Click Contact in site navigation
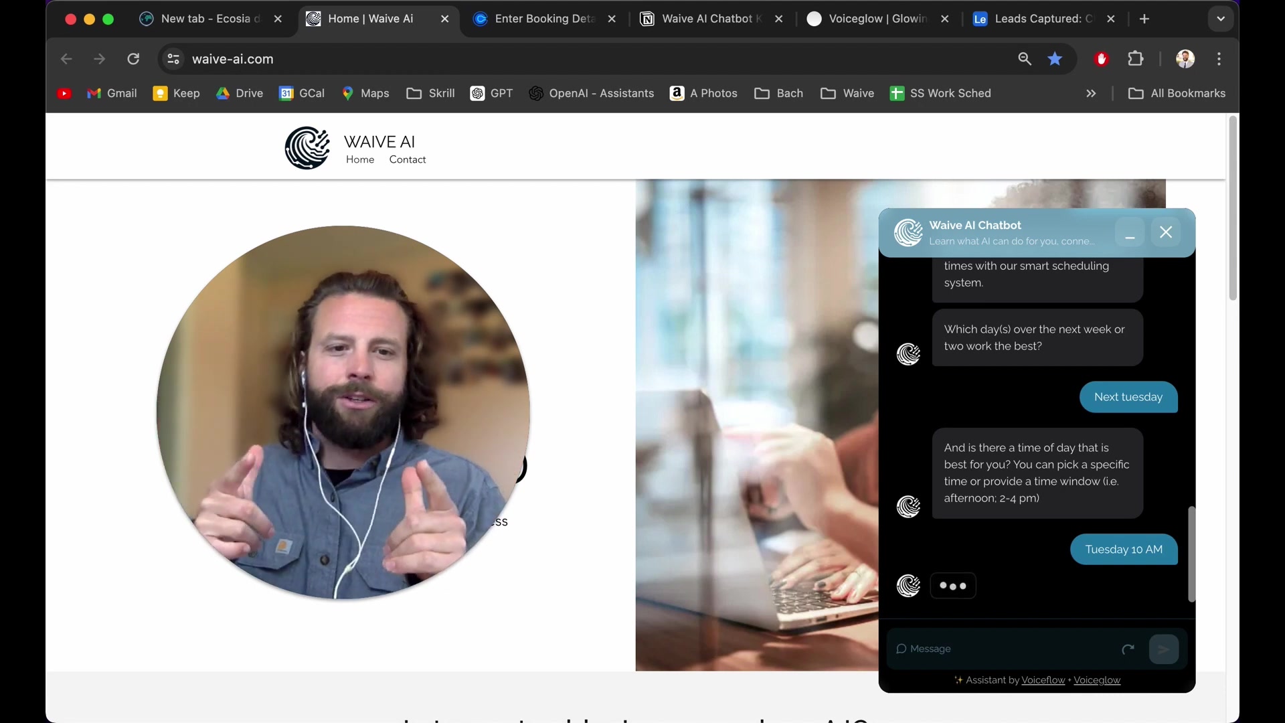The image size is (1285, 723). pos(408,159)
